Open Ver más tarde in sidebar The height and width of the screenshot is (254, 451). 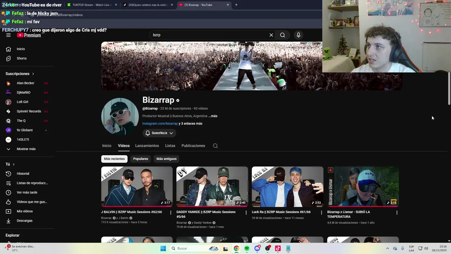point(27,192)
